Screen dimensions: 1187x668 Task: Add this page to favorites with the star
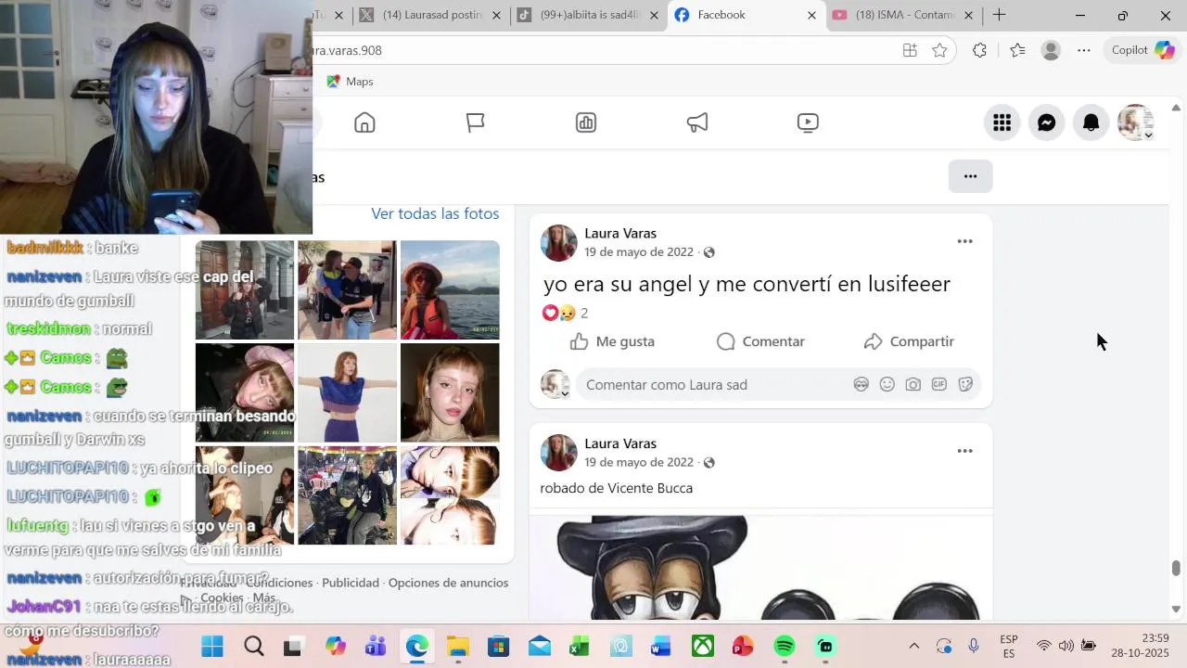tap(939, 50)
